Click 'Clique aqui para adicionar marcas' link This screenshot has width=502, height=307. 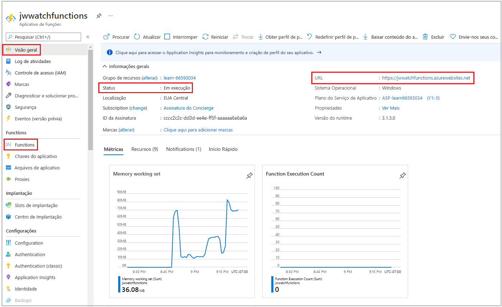[198, 130]
